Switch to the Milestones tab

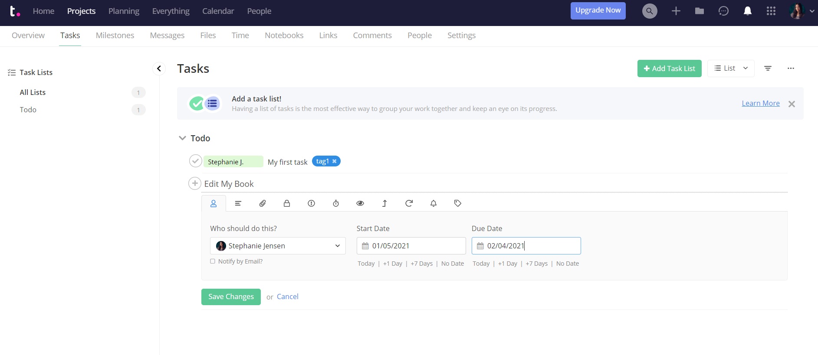pyautogui.click(x=115, y=36)
